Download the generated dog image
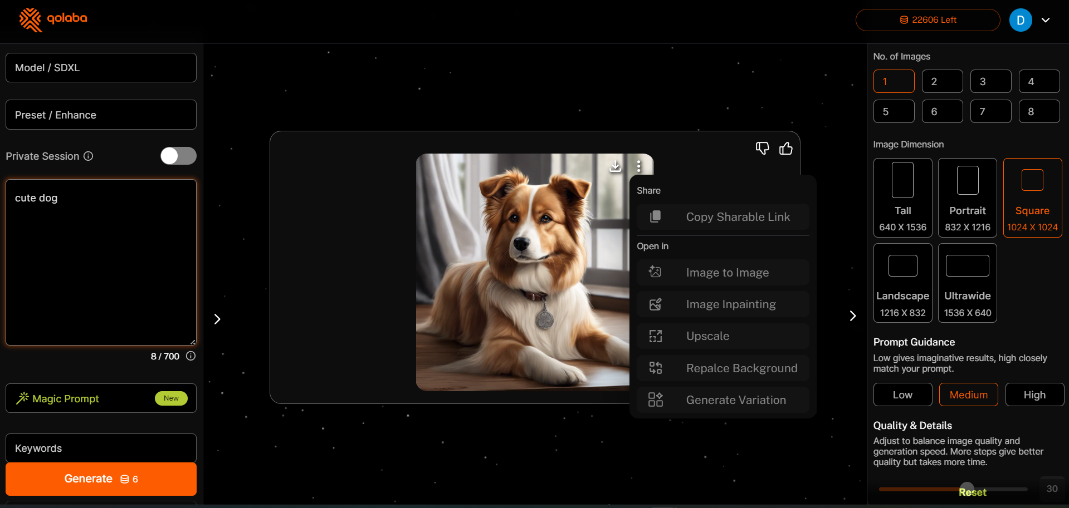The height and width of the screenshot is (508, 1069). (x=615, y=166)
